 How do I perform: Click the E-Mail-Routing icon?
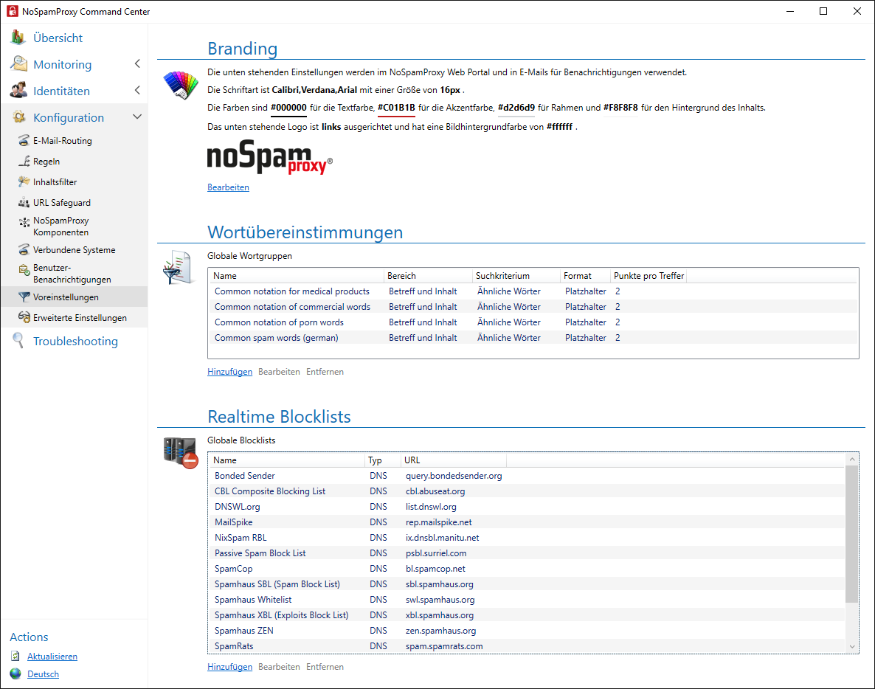pyautogui.click(x=24, y=141)
